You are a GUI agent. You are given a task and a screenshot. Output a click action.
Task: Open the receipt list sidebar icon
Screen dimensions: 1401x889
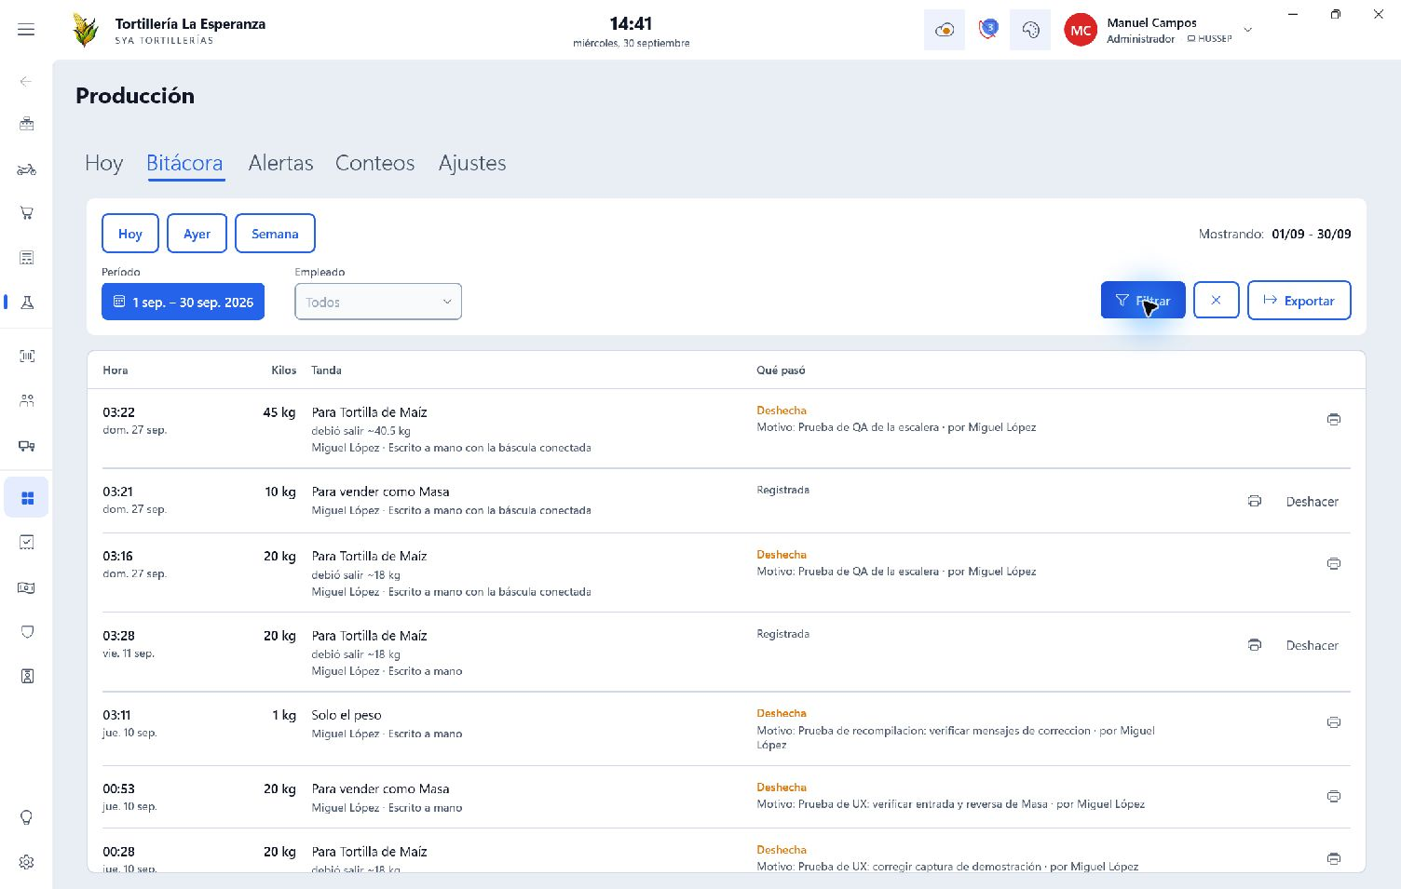27,258
